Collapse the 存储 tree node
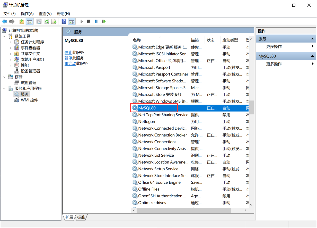 click(5, 77)
